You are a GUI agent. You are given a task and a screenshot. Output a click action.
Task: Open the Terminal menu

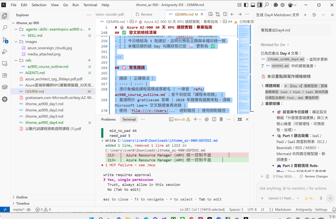pos(90,5)
